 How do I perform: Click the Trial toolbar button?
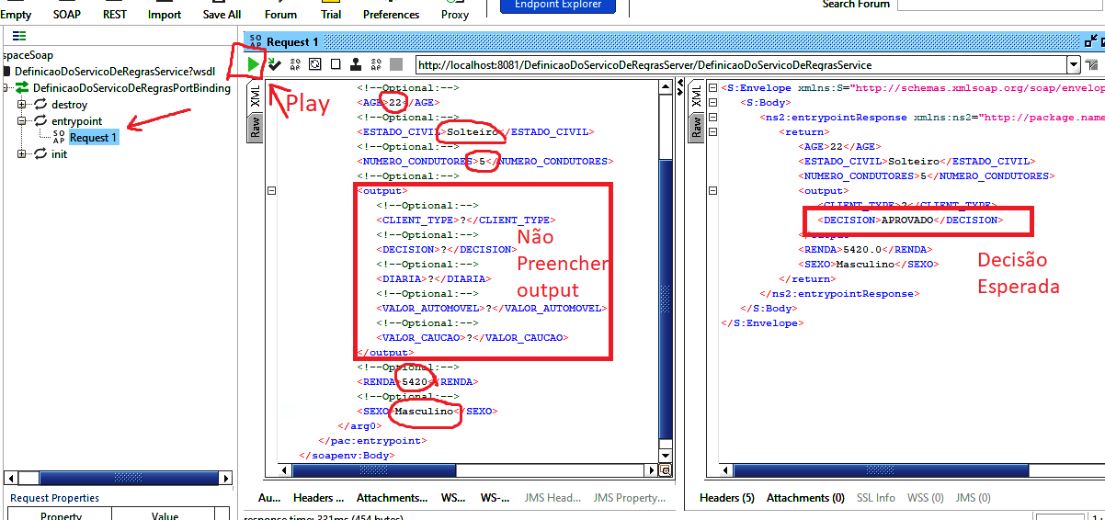coord(331,14)
